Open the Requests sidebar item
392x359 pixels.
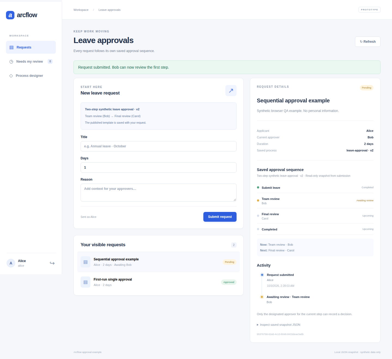click(31, 47)
